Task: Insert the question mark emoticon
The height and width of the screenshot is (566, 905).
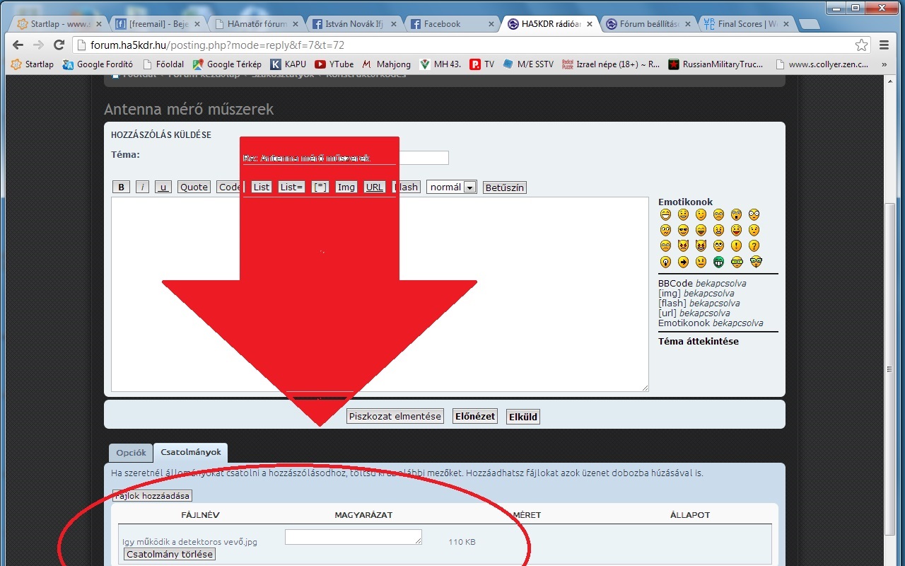Action: 754,246
